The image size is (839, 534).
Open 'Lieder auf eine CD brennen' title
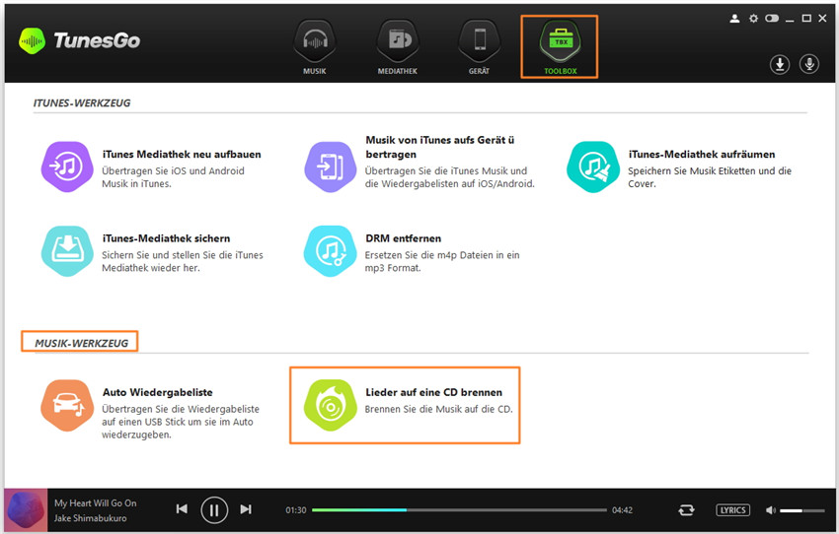tap(434, 392)
